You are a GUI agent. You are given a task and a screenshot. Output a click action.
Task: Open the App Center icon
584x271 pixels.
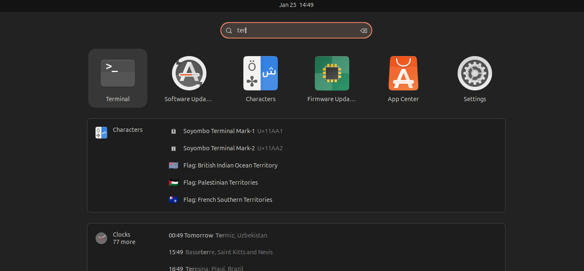point(403,74)
